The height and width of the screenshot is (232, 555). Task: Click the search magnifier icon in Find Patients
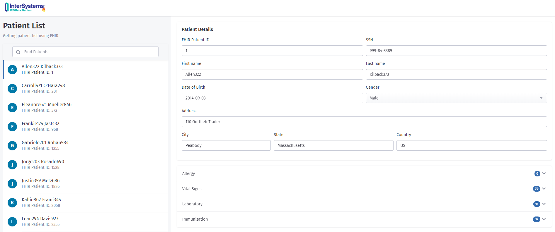pyautogui.click(x=18, y=52)
